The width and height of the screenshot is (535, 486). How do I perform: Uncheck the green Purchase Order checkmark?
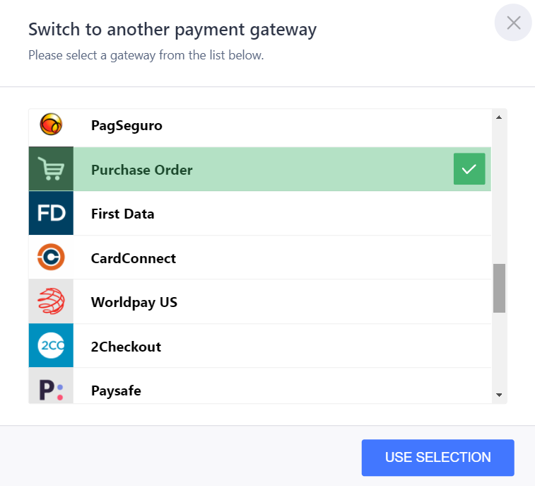coord(469,169)
